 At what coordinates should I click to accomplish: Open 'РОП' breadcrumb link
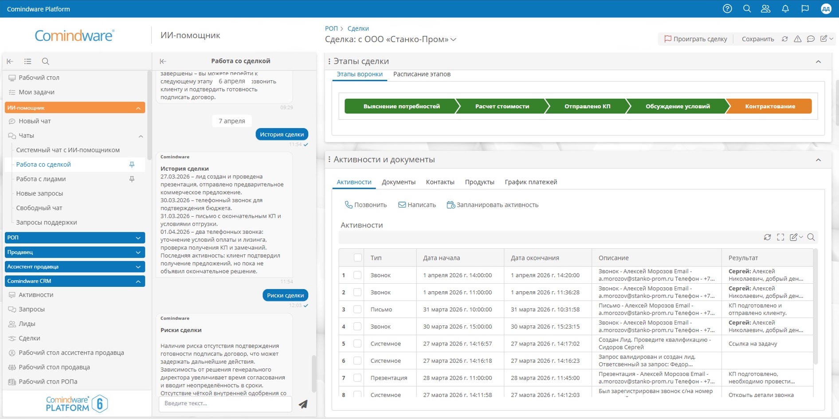(x=331, y=28)
